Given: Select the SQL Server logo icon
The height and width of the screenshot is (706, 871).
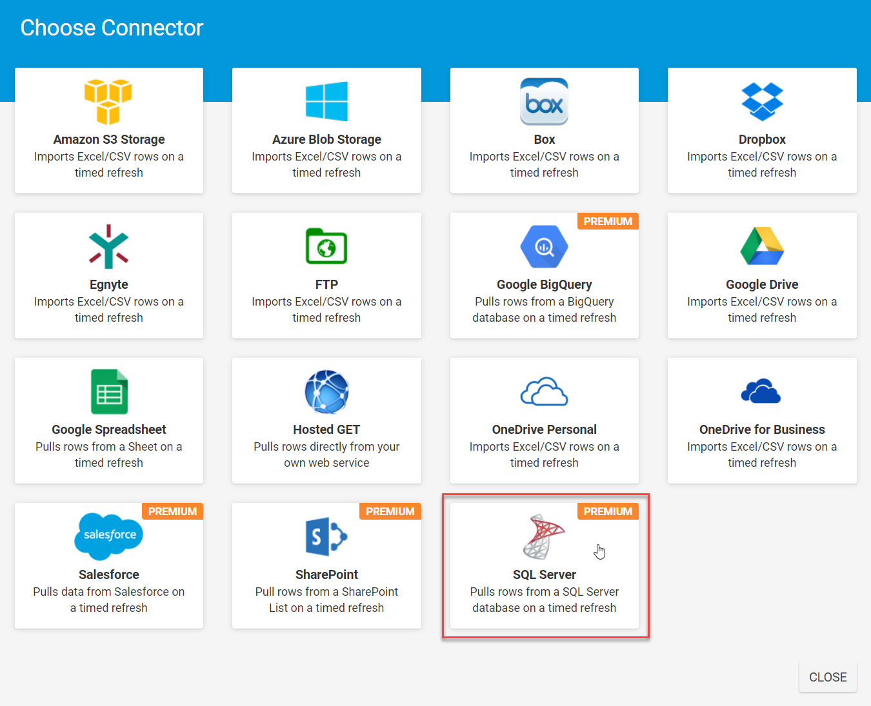Looking at the screenshot, I should click(544, 536).
